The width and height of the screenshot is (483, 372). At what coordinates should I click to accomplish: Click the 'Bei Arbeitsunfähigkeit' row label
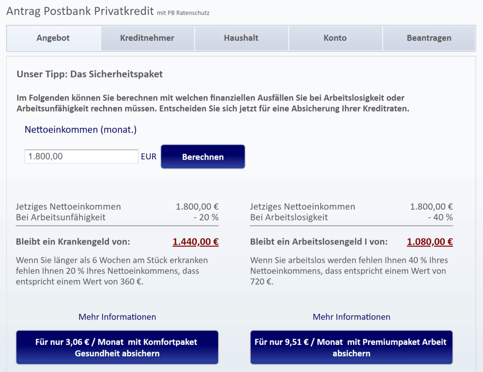(60, 218)
